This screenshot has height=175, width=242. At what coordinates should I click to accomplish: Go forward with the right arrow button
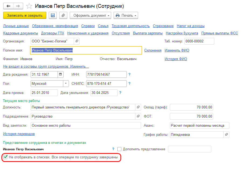coord(18,6)
